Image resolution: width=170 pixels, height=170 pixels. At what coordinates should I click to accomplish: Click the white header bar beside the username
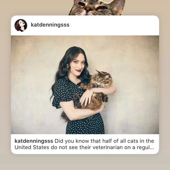pos(113,25)
